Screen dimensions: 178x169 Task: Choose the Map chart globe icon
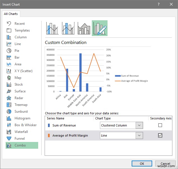(x=9, y=78)
